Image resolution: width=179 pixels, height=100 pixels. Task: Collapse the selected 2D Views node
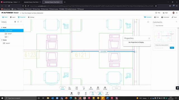(4, 31)
